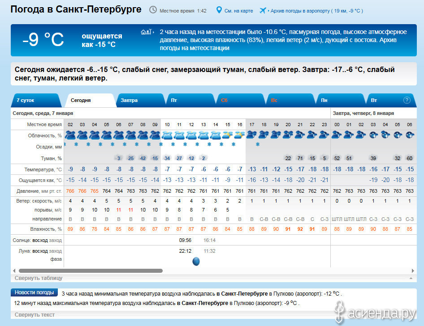
Task: Click the map pin icon
Action: [x=219, y=10]
